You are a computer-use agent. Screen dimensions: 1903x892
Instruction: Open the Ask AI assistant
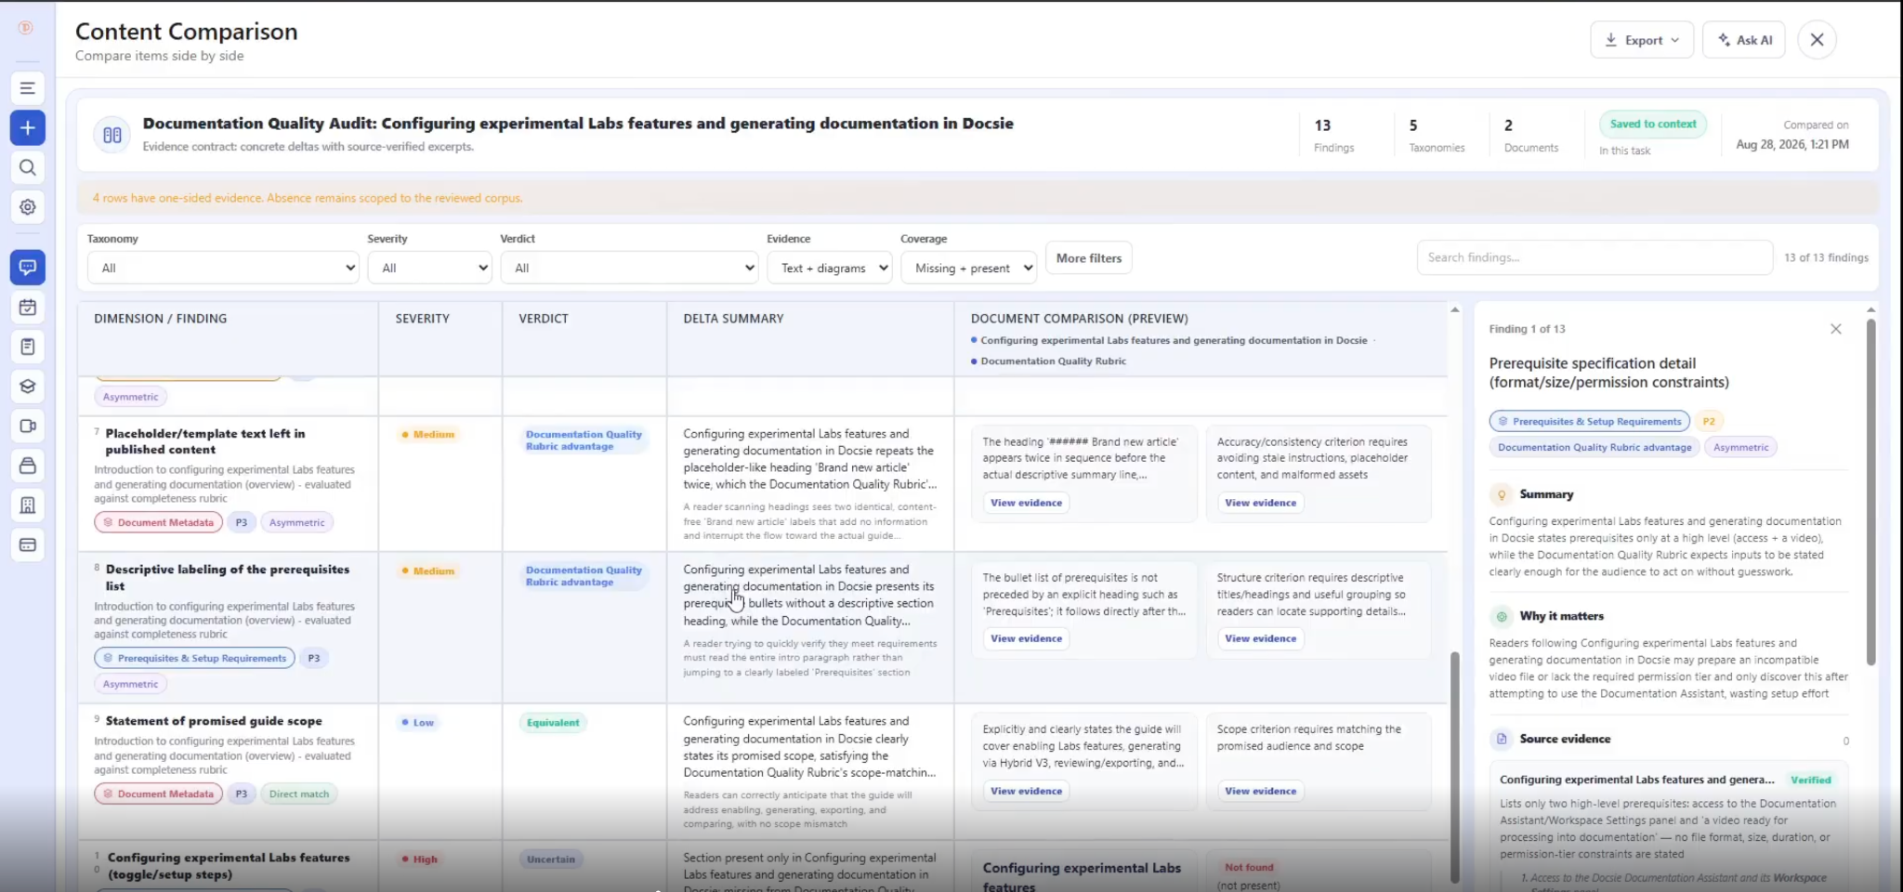(x=1744, y=40)
